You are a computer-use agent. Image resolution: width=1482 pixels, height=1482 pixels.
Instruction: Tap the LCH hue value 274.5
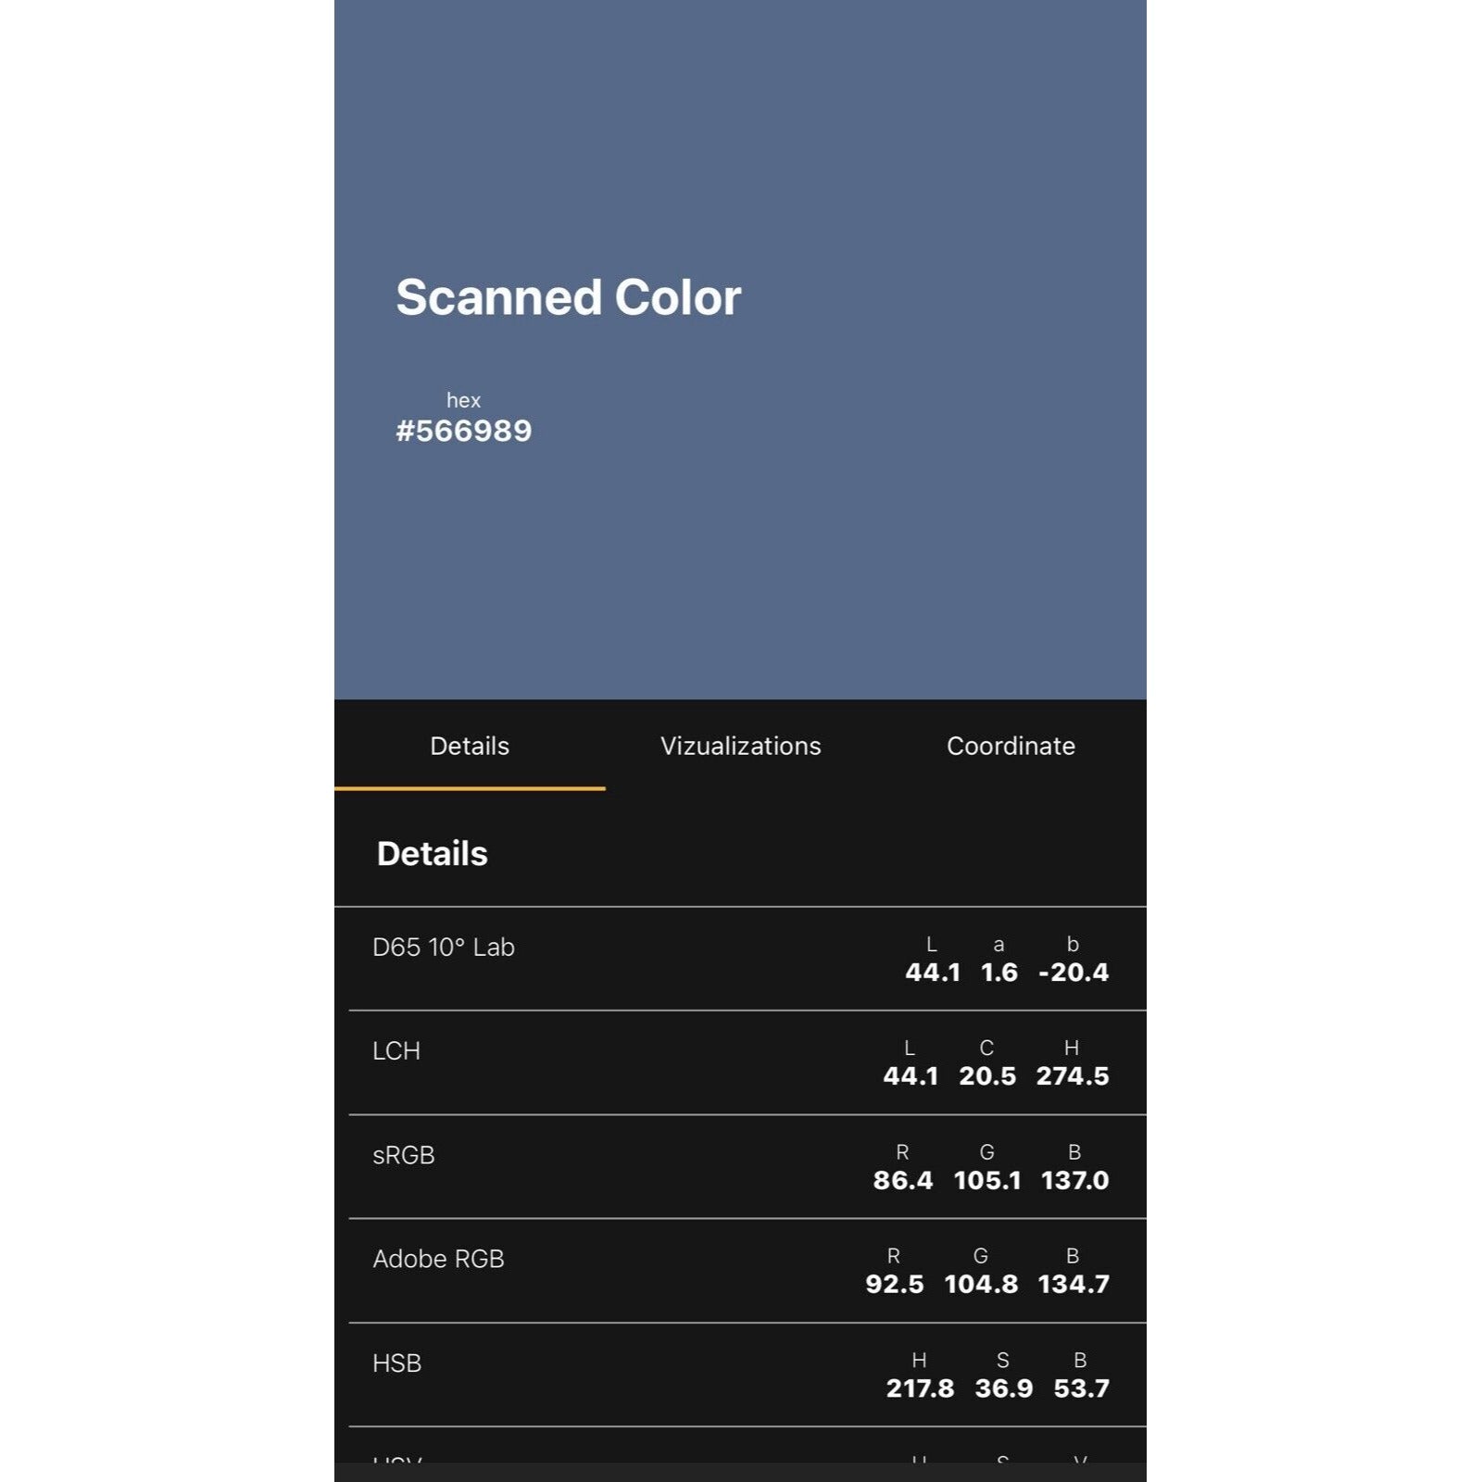(x=1073, y=1076)
